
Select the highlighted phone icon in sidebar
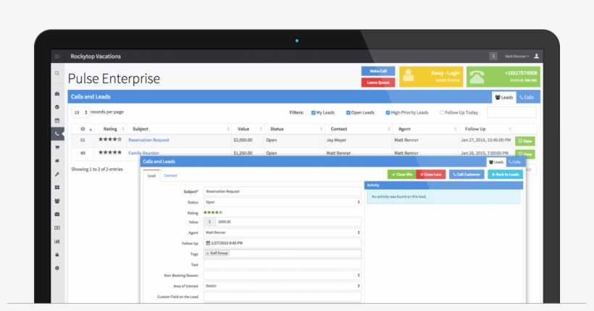pos(57,134)
